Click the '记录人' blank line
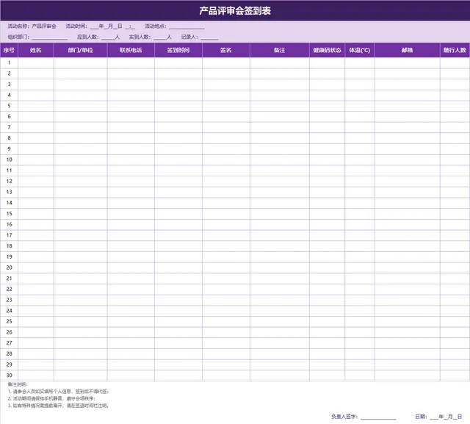470x424 pixels. click(x=209, y=37)
